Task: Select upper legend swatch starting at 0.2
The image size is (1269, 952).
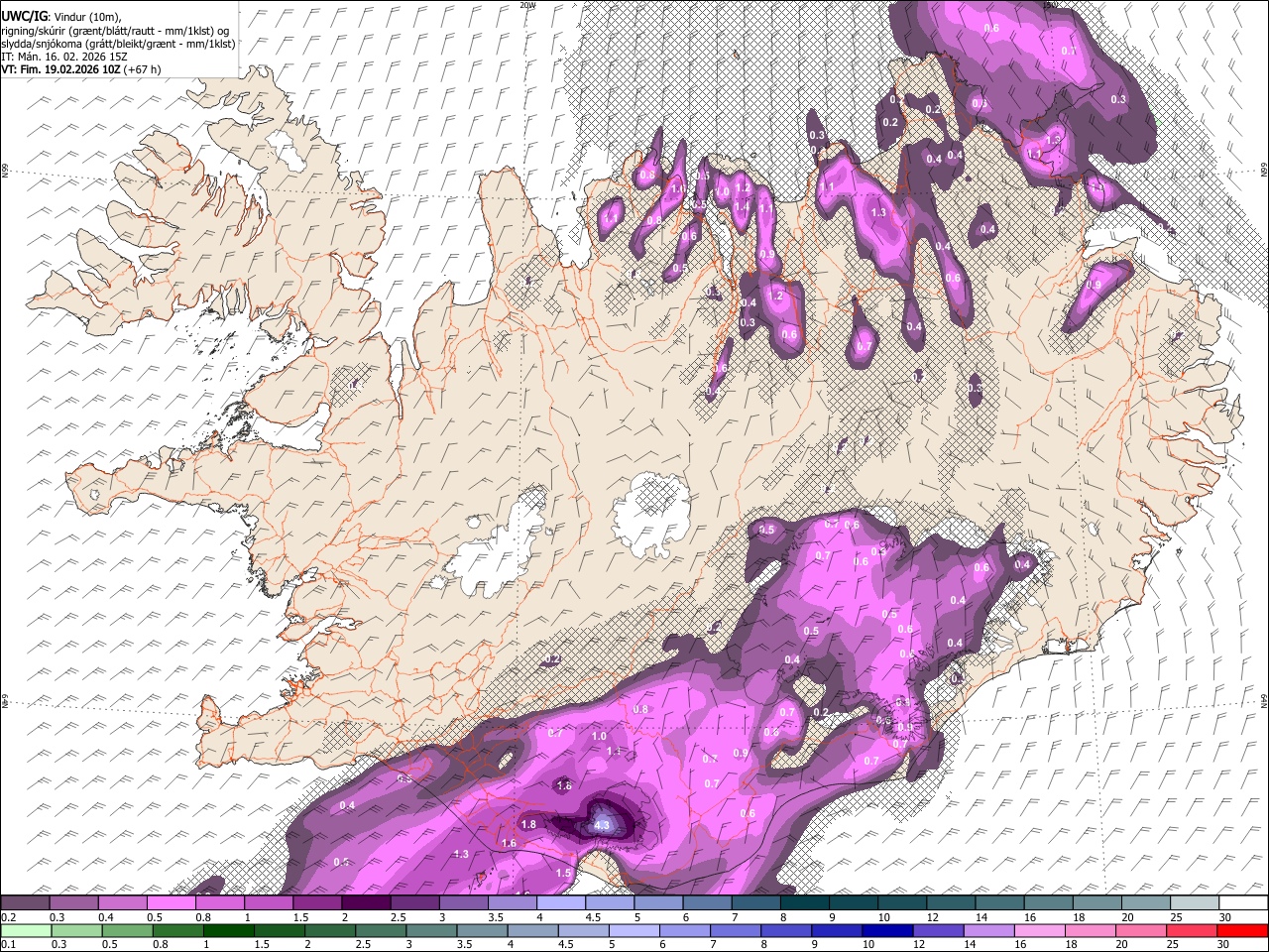Action: pos(25,902)
